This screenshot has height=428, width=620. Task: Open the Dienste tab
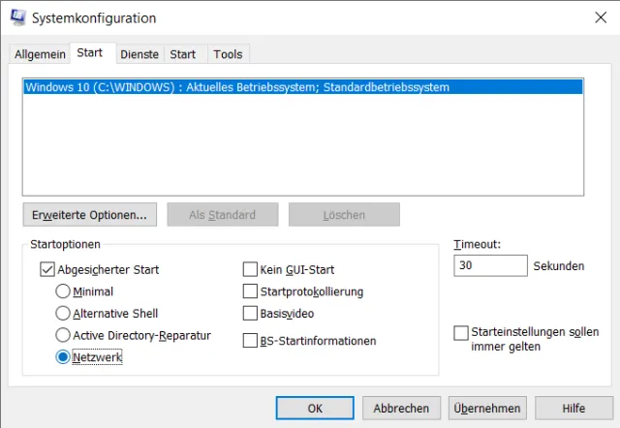[139, 54]
